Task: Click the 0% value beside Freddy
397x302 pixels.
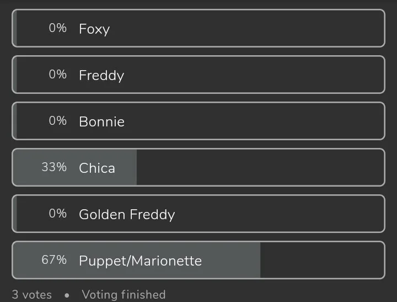Action: (x=57, y=75)
